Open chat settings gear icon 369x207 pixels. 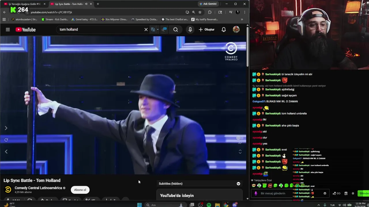click(353, 193)
